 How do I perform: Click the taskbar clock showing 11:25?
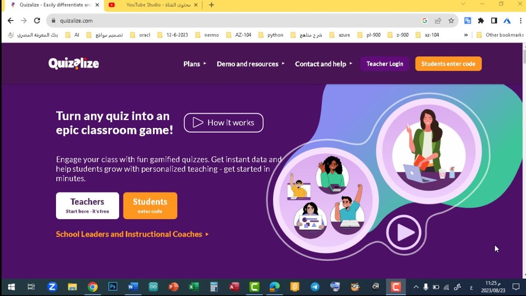493,287
